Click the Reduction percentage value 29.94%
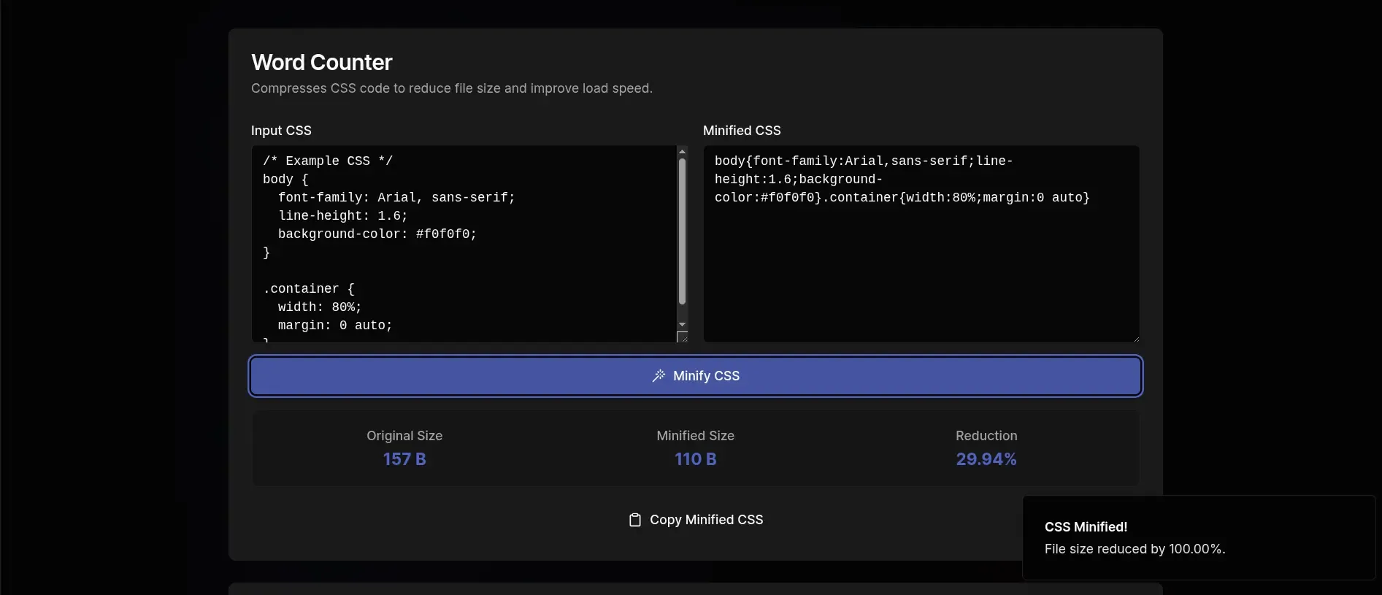 985,459
